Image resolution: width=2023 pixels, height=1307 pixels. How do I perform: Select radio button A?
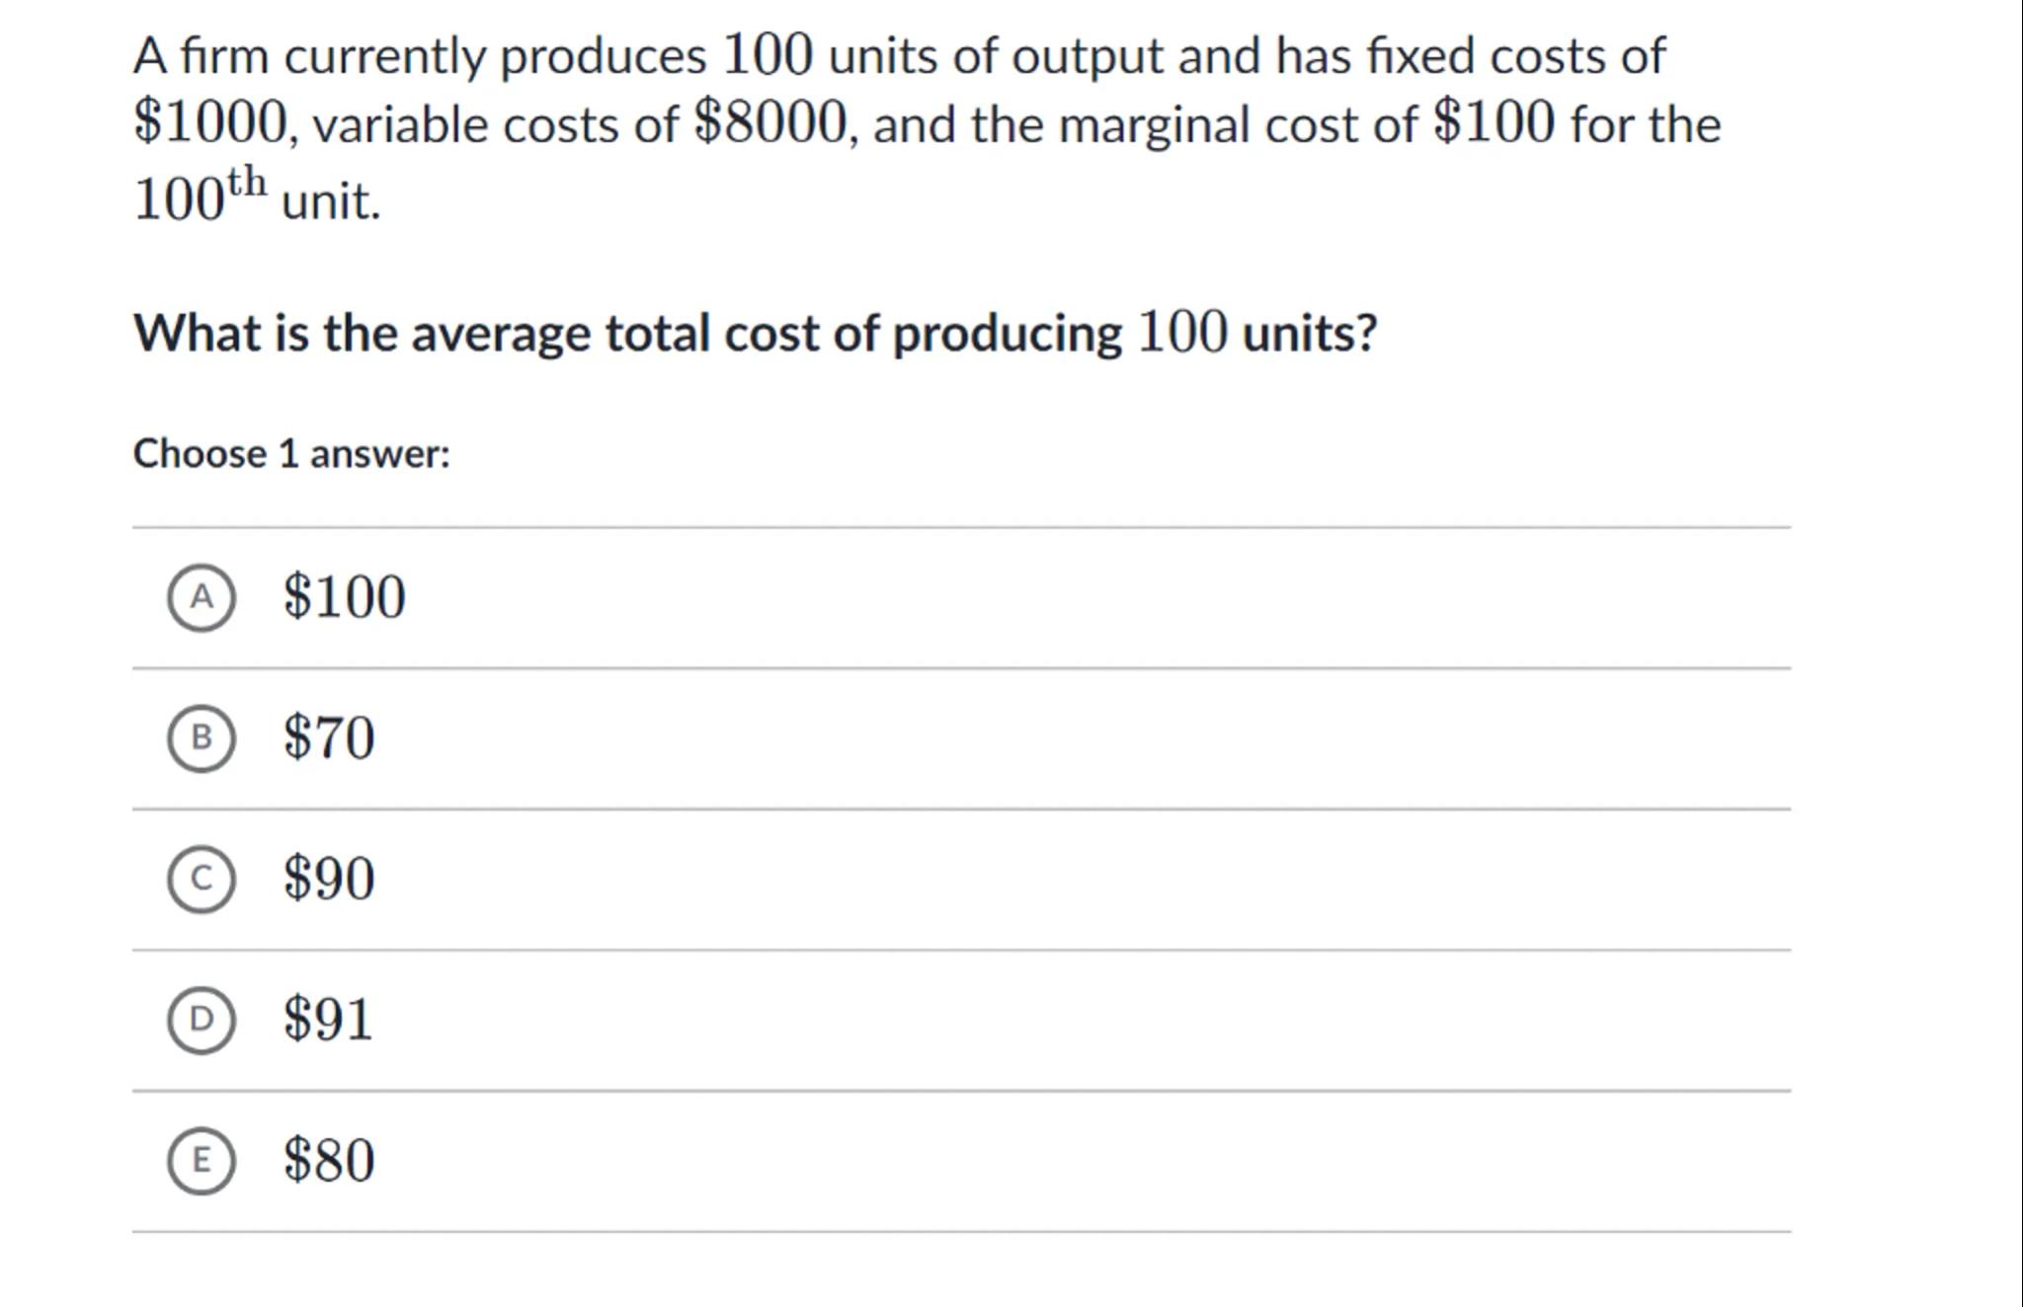[x=202, y=597]
